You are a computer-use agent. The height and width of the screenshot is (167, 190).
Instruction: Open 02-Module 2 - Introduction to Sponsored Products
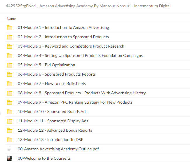pos(63,37)
